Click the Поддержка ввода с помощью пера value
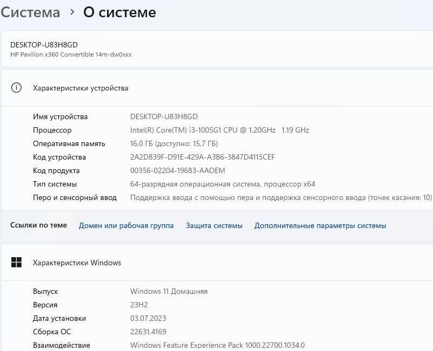 (x=281, y=197)
